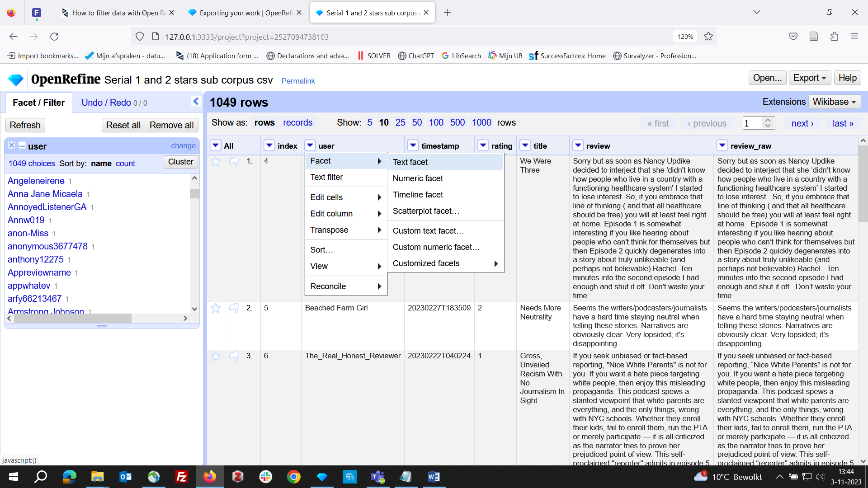868x488 pixels.
Task: Remove the user facet
Action: [x=12, y=145]
